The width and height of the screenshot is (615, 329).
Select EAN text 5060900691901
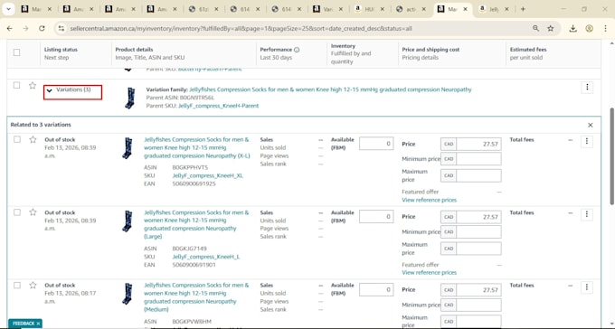(x=194, y=265)
